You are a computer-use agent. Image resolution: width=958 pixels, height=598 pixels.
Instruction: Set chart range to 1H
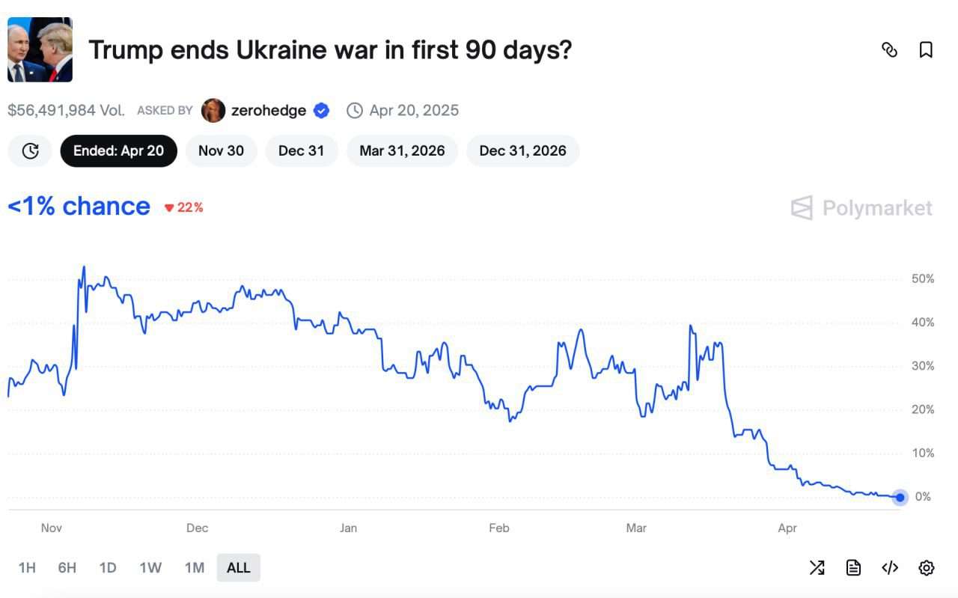(27, 568)
